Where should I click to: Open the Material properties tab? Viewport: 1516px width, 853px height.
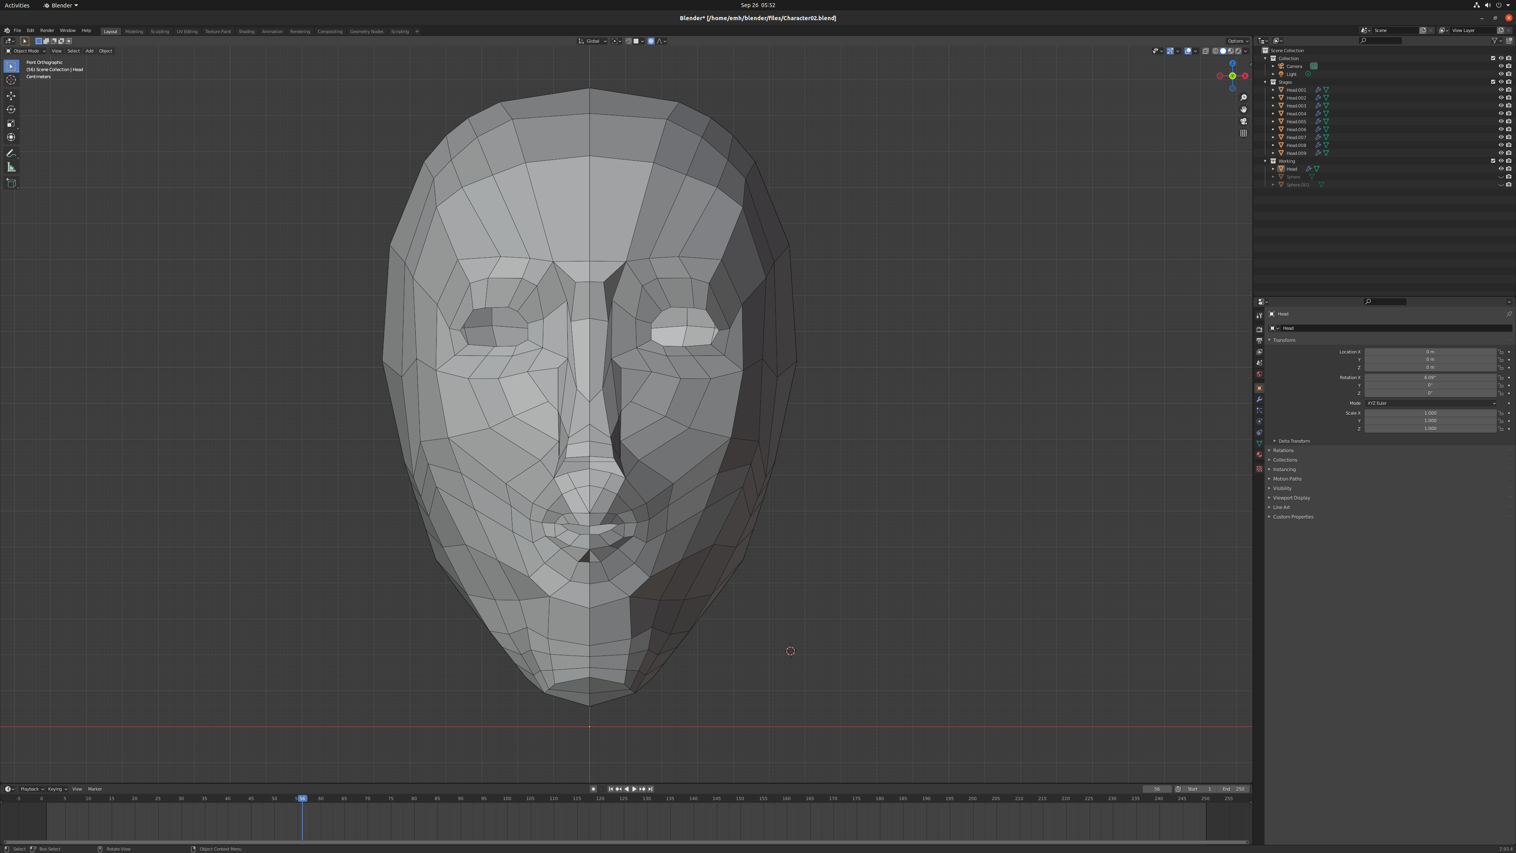point(1259,455)
